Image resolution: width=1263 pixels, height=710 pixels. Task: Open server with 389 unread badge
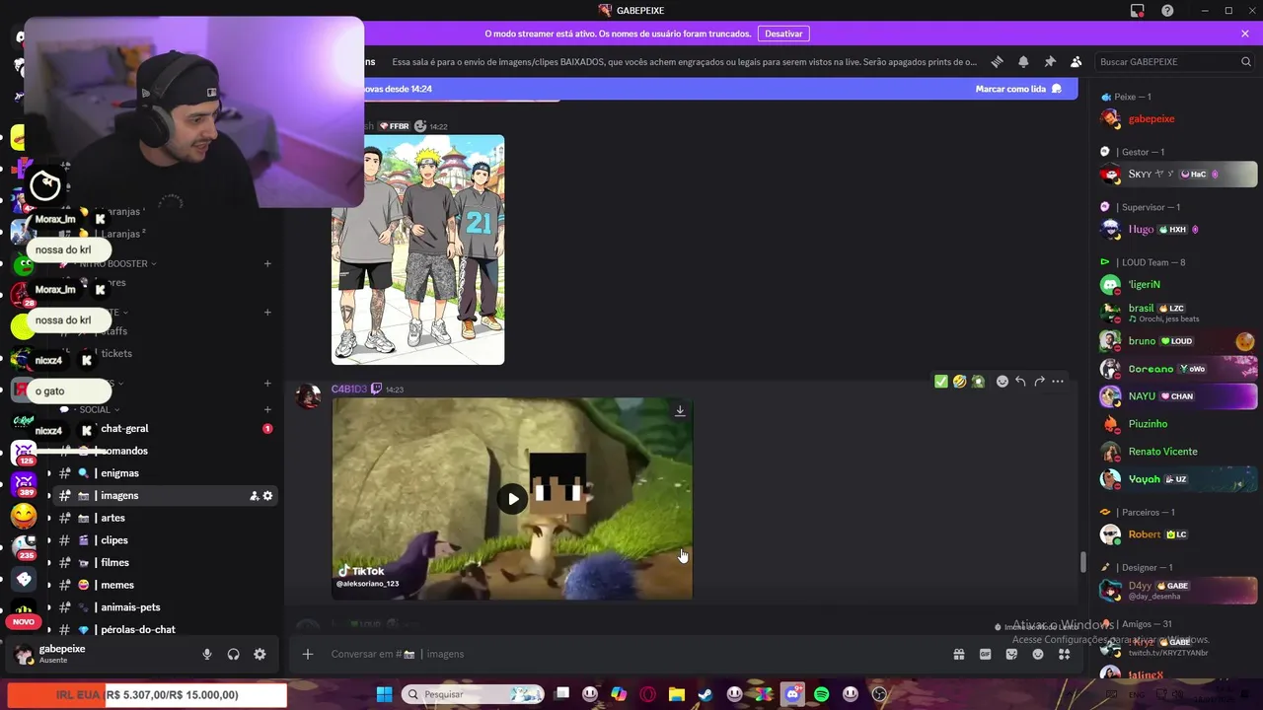[x=24, y=483]
